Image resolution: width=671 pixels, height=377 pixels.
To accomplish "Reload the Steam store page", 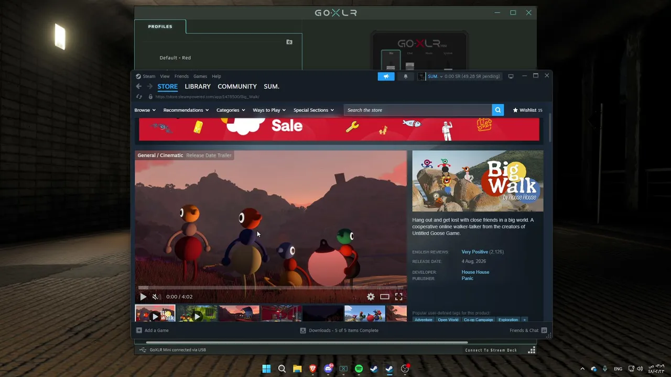I will click(139, 97).
